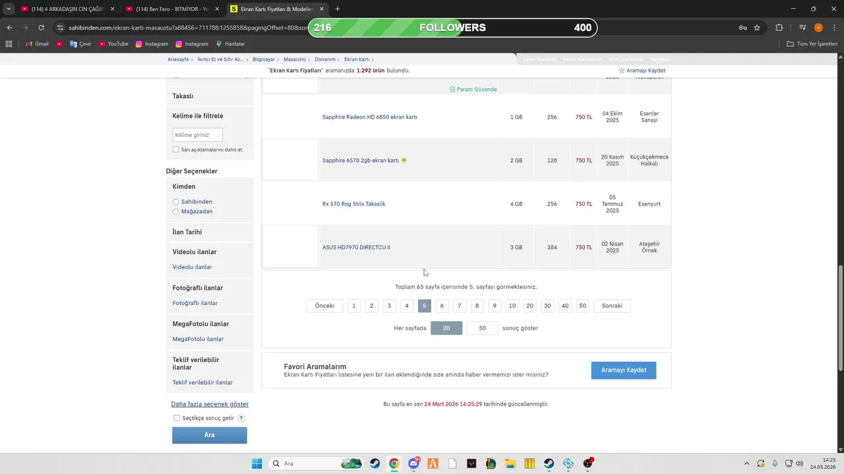This screenshot has width=844, height=474.
Task: Click the question mark help icon
Action: (x=241, y=418)
